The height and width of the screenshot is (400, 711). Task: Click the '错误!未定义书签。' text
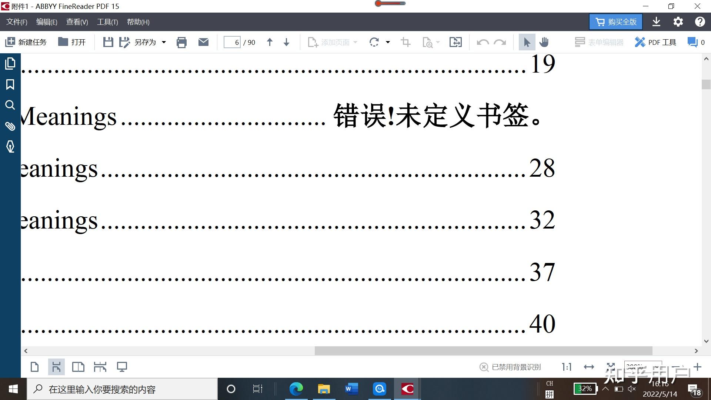[438, 116]
